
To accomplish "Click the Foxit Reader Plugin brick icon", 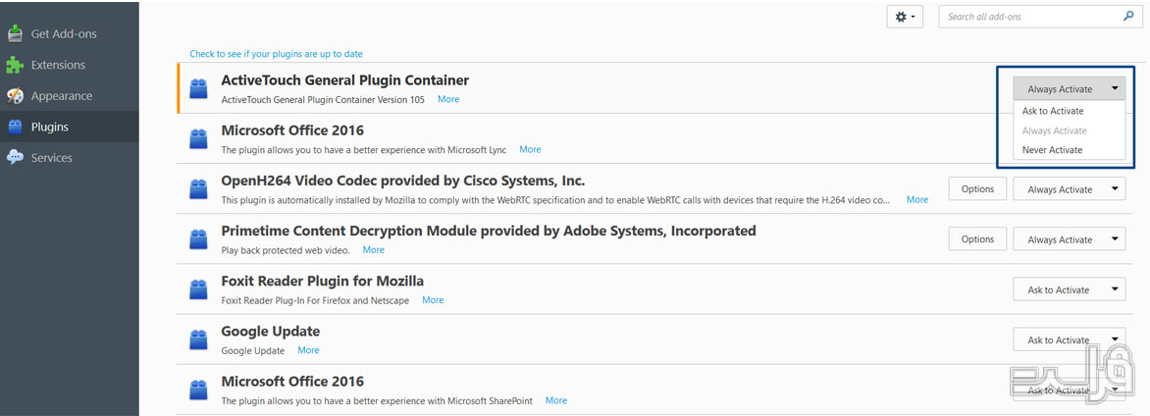I will click(198, 289).
